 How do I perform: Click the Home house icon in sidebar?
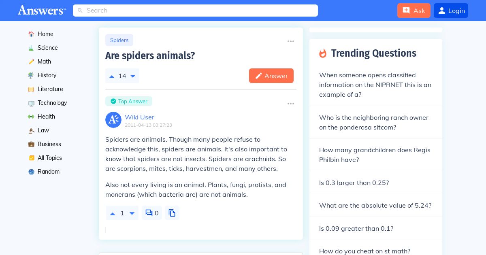point(31,34)
